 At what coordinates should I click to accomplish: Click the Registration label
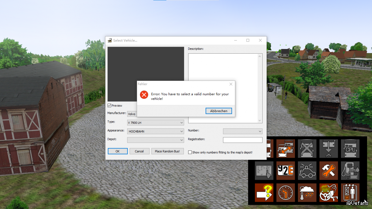pos(196,139)
